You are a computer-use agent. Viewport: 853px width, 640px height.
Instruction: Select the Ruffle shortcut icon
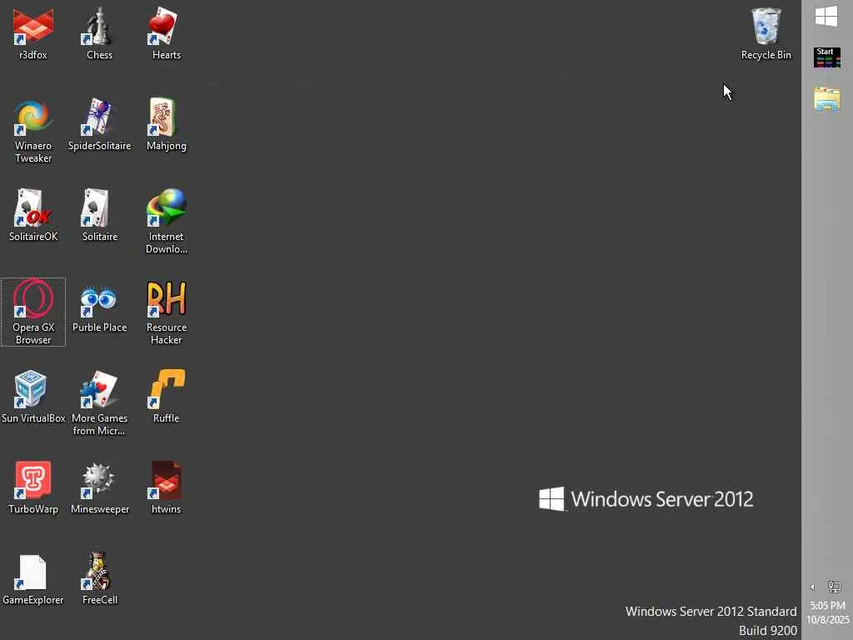(x=167, y=397)
